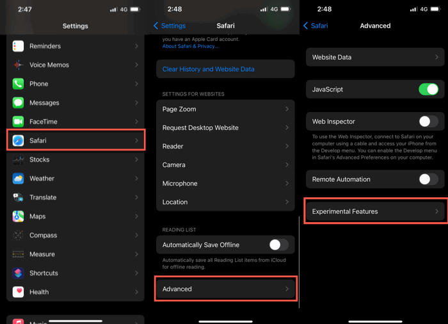Tap the Measure ruler icon
Screen dimensions: 448x324
tap(18, 254)
